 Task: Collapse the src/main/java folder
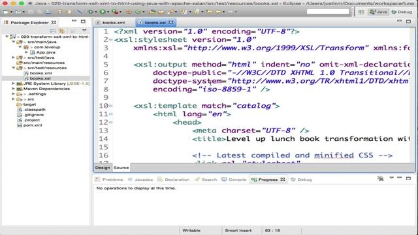point(13,42)
